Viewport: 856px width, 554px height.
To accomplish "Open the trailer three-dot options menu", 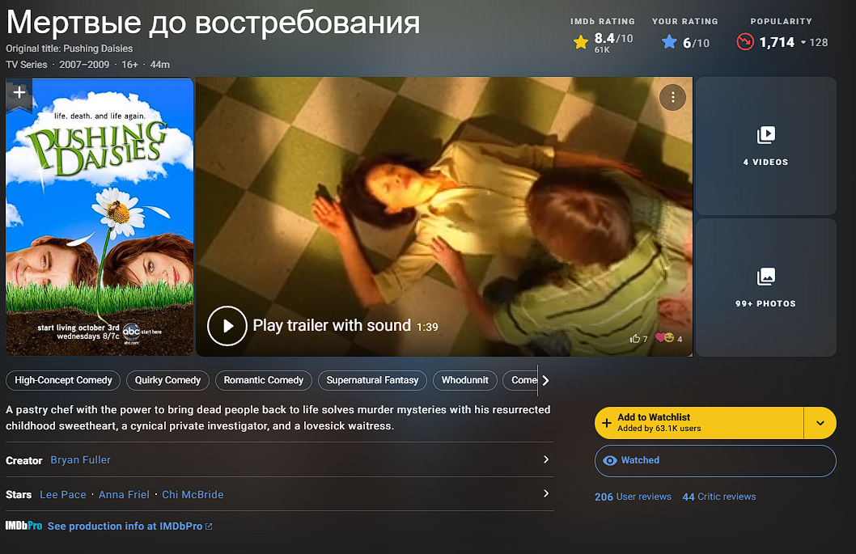I will [672, 97].
